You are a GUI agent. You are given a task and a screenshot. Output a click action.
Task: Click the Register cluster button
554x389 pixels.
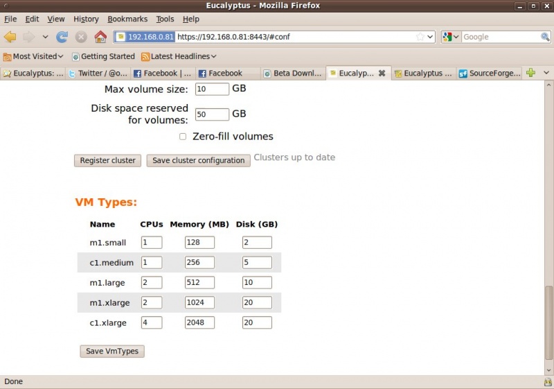[x=107, y=160]
